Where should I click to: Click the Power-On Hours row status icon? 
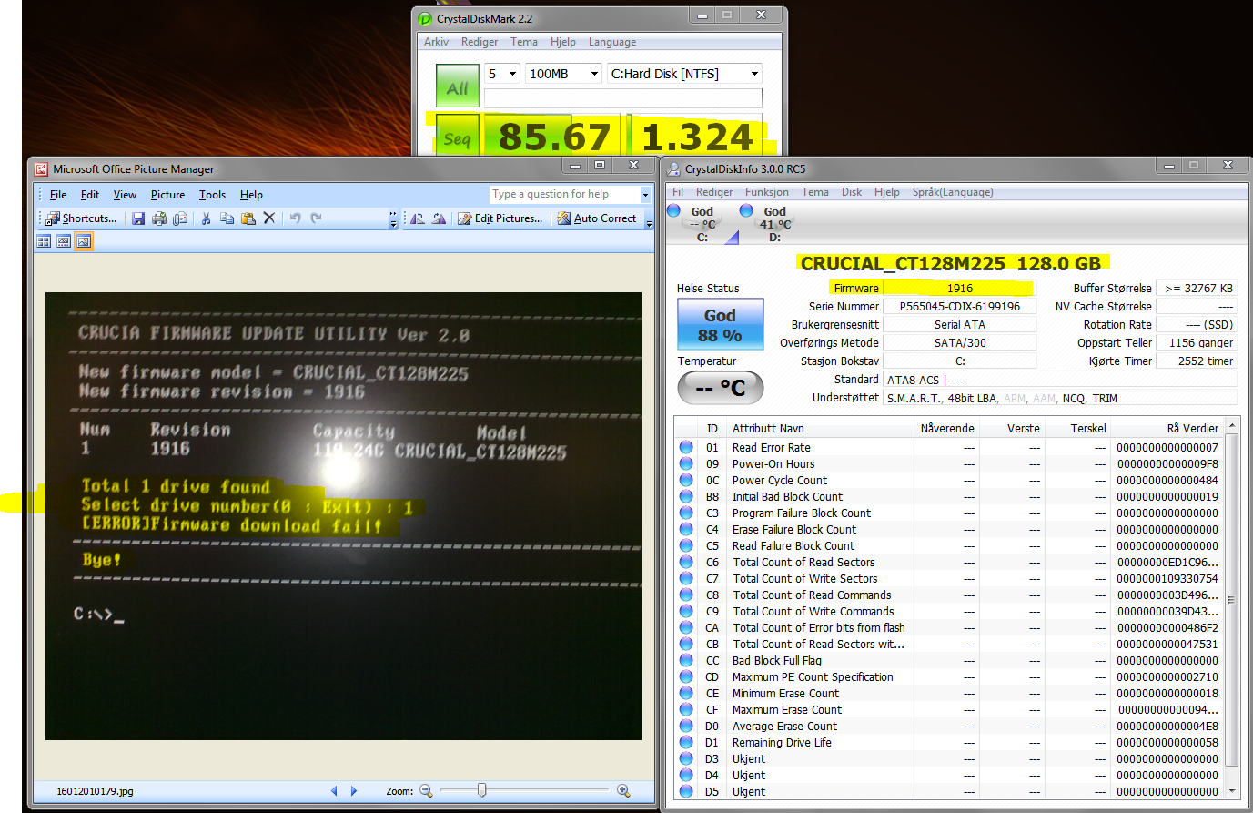pos(686,463)
